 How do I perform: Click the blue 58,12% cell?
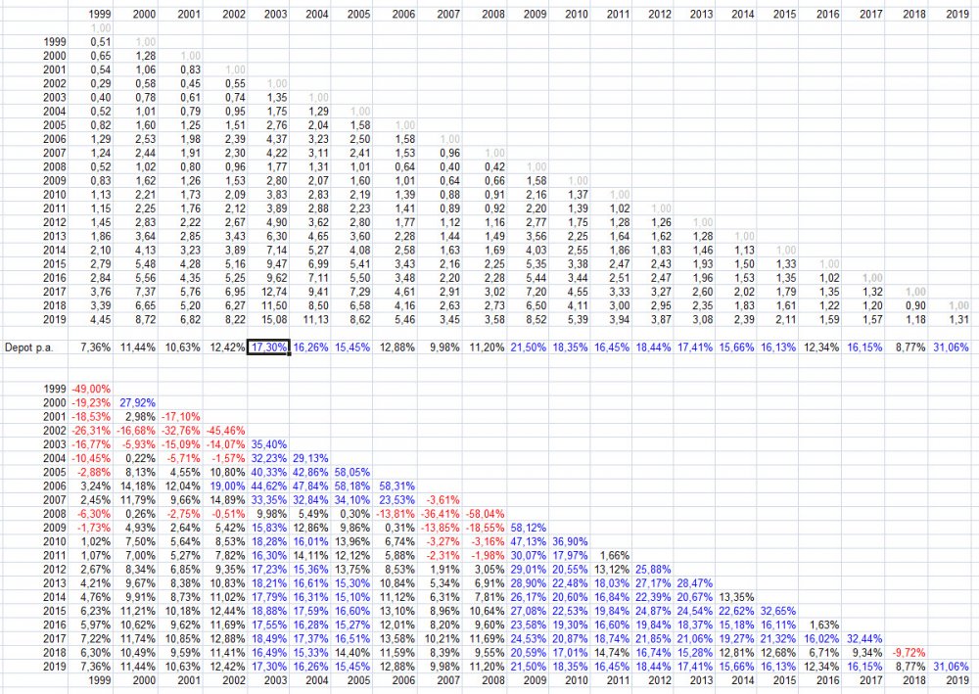pyautogui.click(x=529, y=528)
